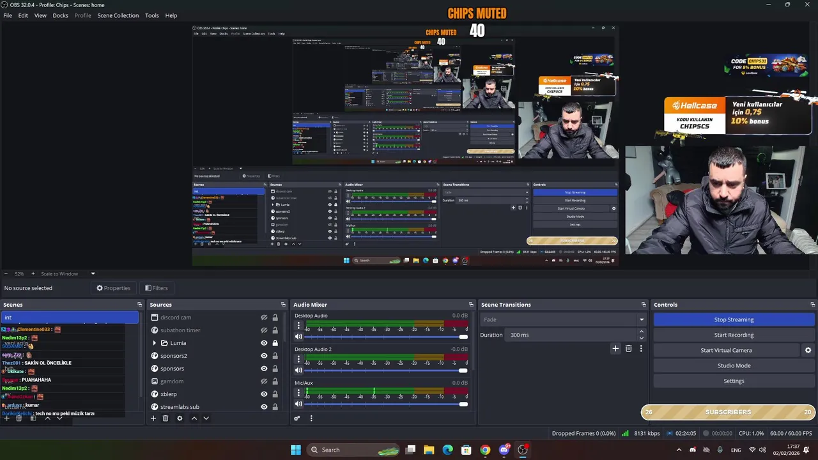Image resolution: width=818 pixels, height=460 pixels.
Task: Open source properties gear in the Sources toolbar
Action: click(x=180, y=418)
